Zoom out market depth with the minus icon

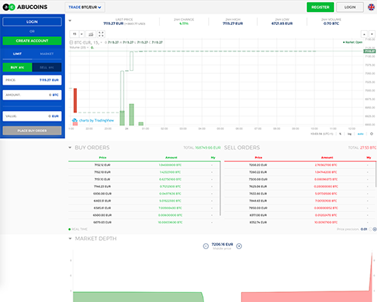[x=206, y=246]
